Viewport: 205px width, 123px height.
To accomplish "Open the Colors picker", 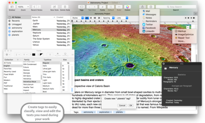I will [127, 7].
